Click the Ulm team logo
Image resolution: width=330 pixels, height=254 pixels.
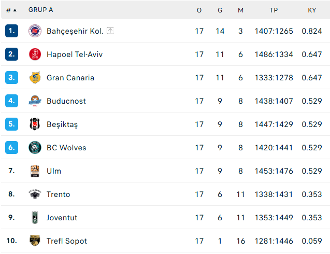pyautogui.click(x=35, y=171)
